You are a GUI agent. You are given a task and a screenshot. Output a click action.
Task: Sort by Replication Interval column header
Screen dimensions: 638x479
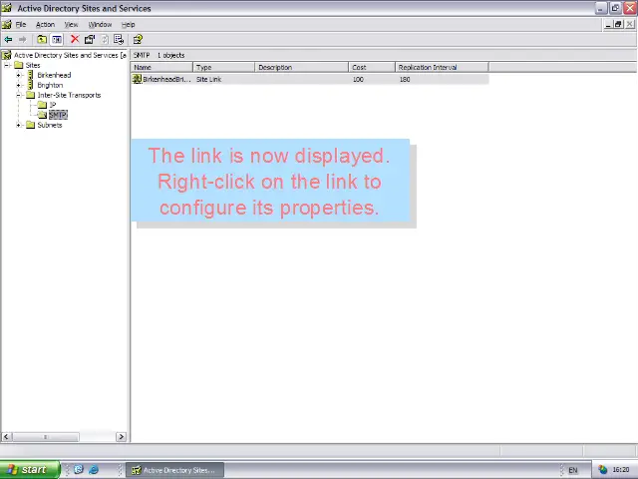pyautogui.click(x=442, y=67)
